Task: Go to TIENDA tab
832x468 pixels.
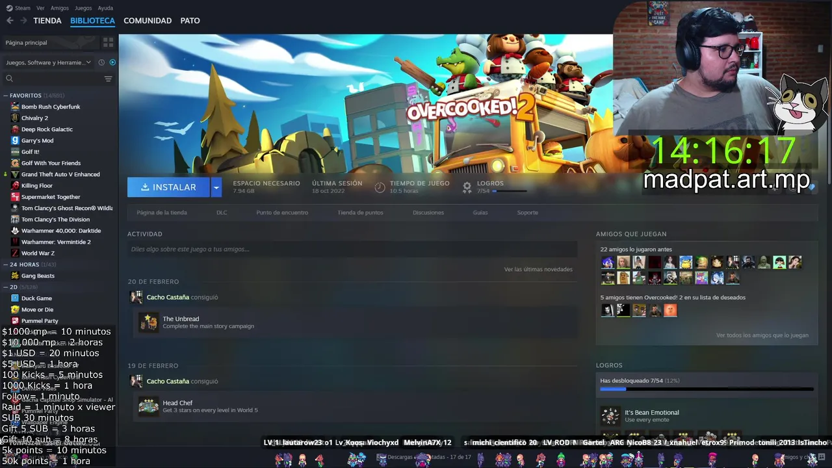Action: (47, 21)
